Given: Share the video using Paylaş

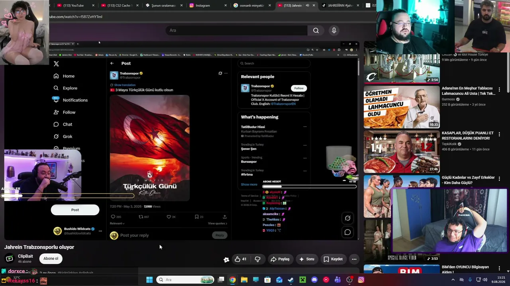Looking at the screenshot, I should [280, 259].
